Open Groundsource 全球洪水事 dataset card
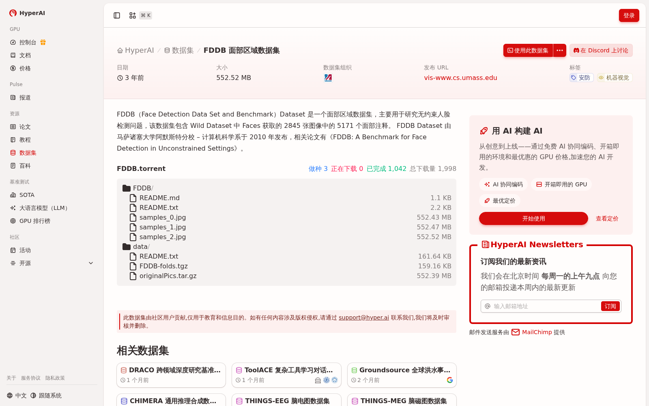The height and width of the screenshot is (406, 649). click(x=402, y=375)
